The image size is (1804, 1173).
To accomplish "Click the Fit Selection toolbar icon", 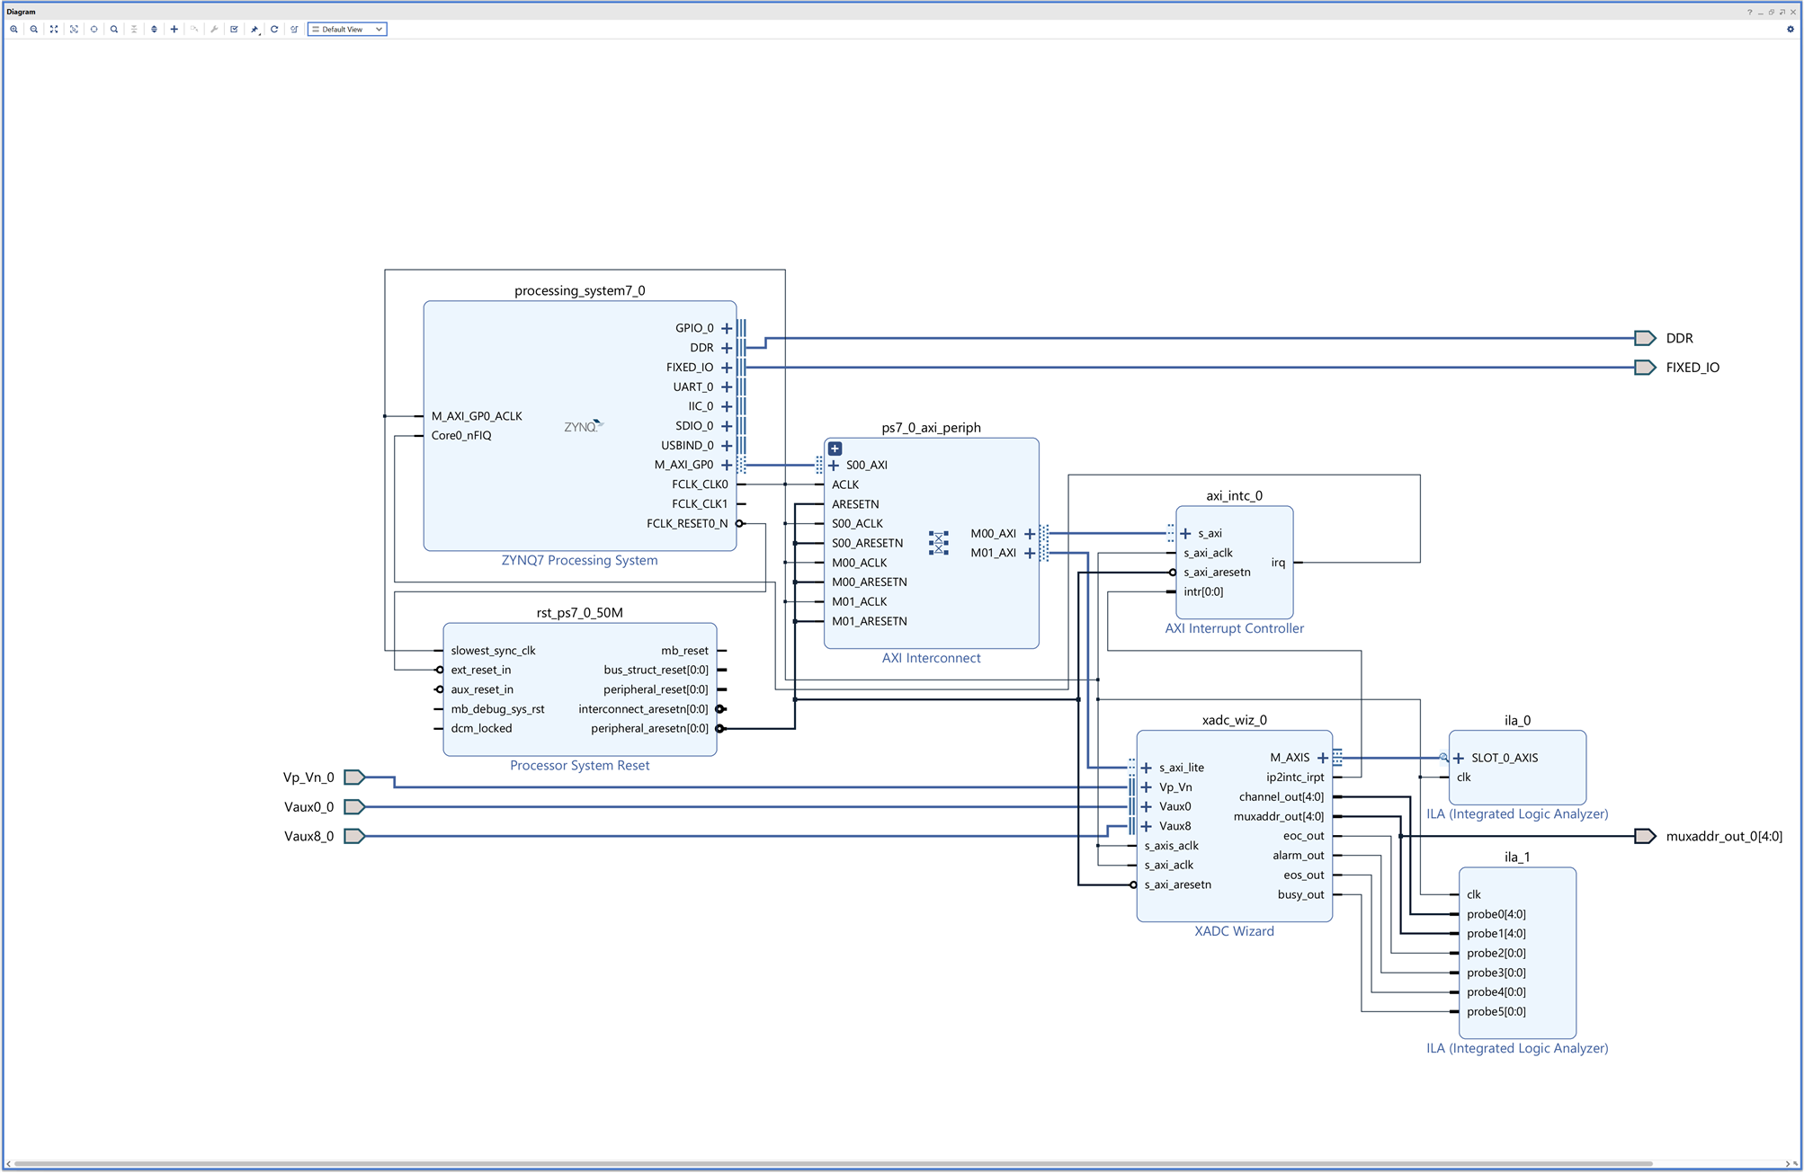I will point(74,29).
